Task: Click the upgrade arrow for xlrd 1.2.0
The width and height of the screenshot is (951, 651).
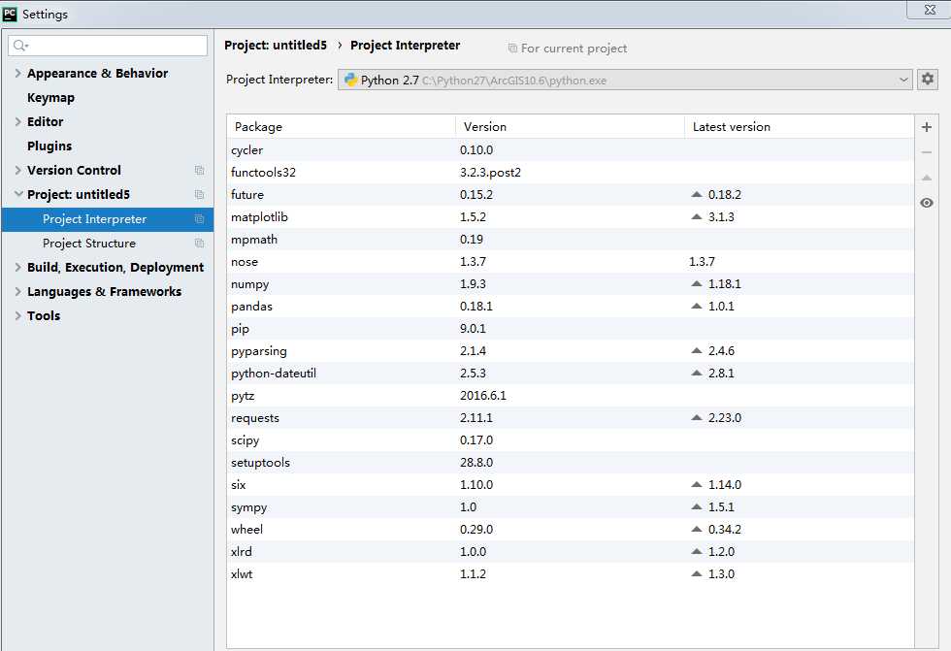Action: point(697,552)
